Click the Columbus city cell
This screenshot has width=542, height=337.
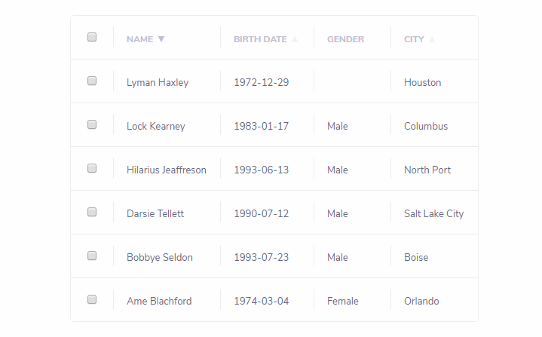pyautogui.click(x=425, y=126)
